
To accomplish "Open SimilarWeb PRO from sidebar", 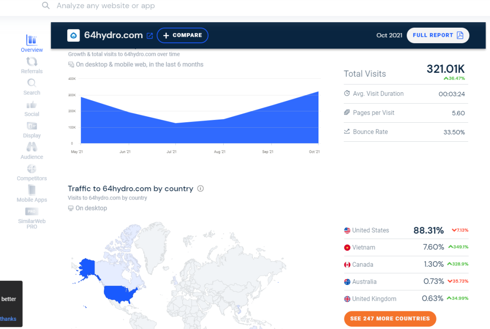I will tap(32, 218).
